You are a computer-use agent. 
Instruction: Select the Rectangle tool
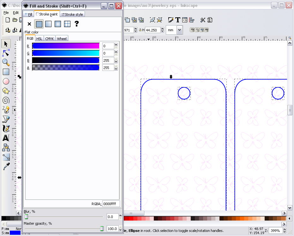point(6,72)
